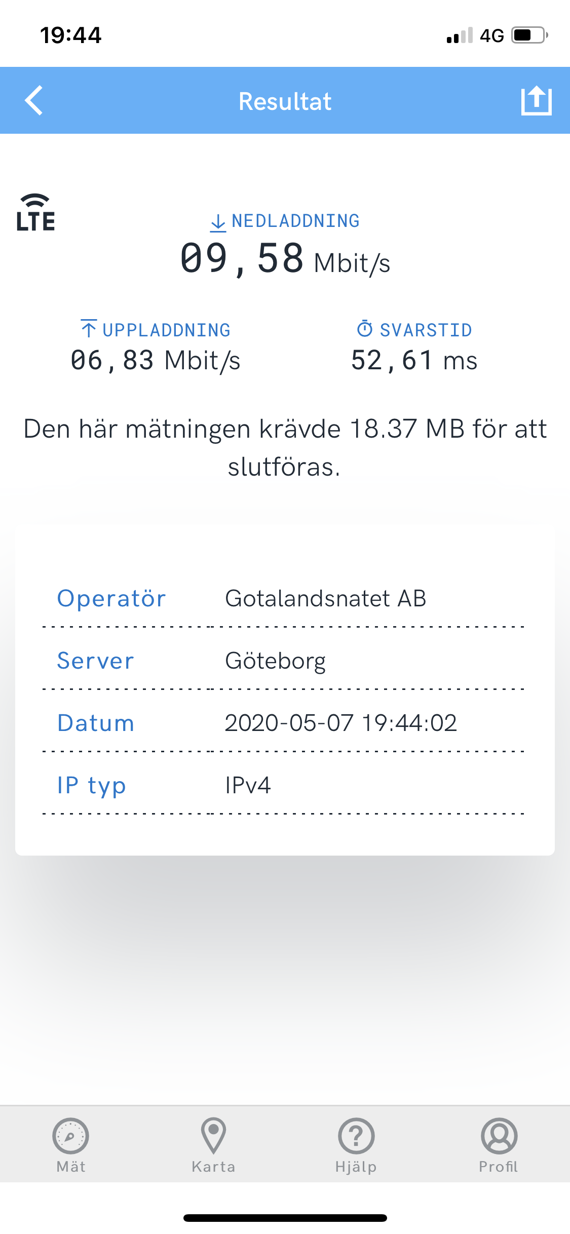Tap the upload arrow beside Uppladdning
570x1234 pixels.
pos(89,328)
